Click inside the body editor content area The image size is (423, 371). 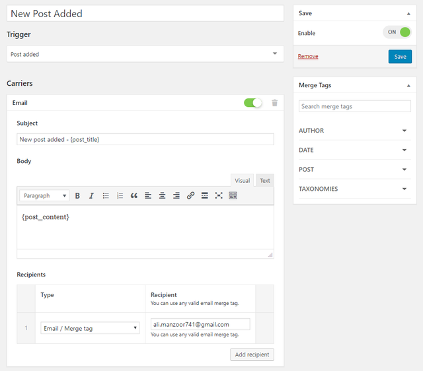145,228
